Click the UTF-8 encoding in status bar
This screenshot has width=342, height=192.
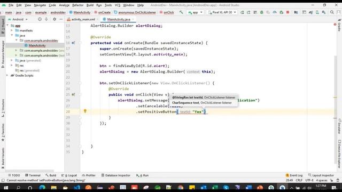pyautogui.click(x=309, y=180)
